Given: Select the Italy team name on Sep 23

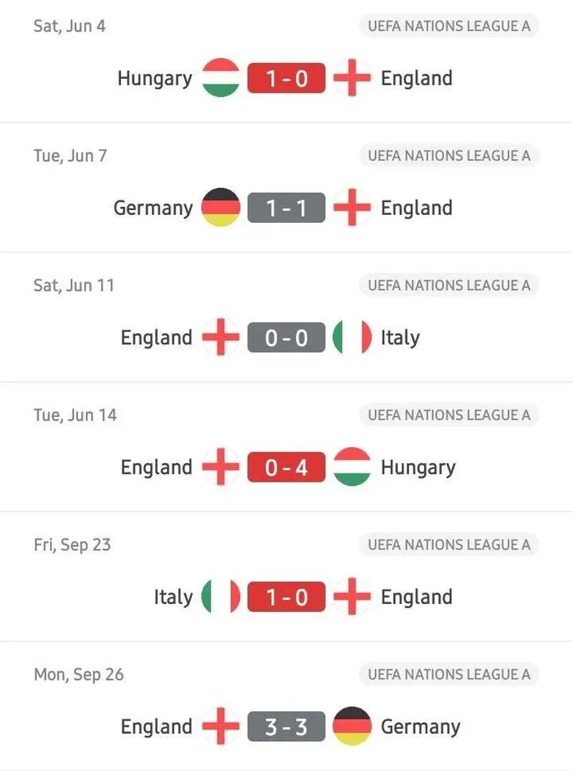Looking at the screenshot, I should [x=173, y=598].
